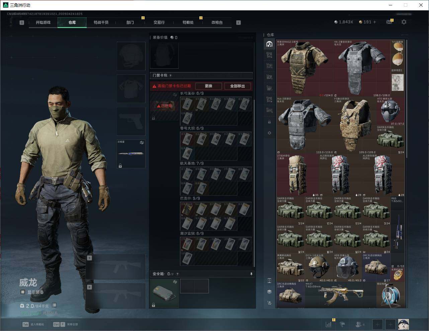Image resolution: width=429 pixels, height=331 pixels.
Task: Select the 仓库 tab in top navigation
Action: pos(72,22)
